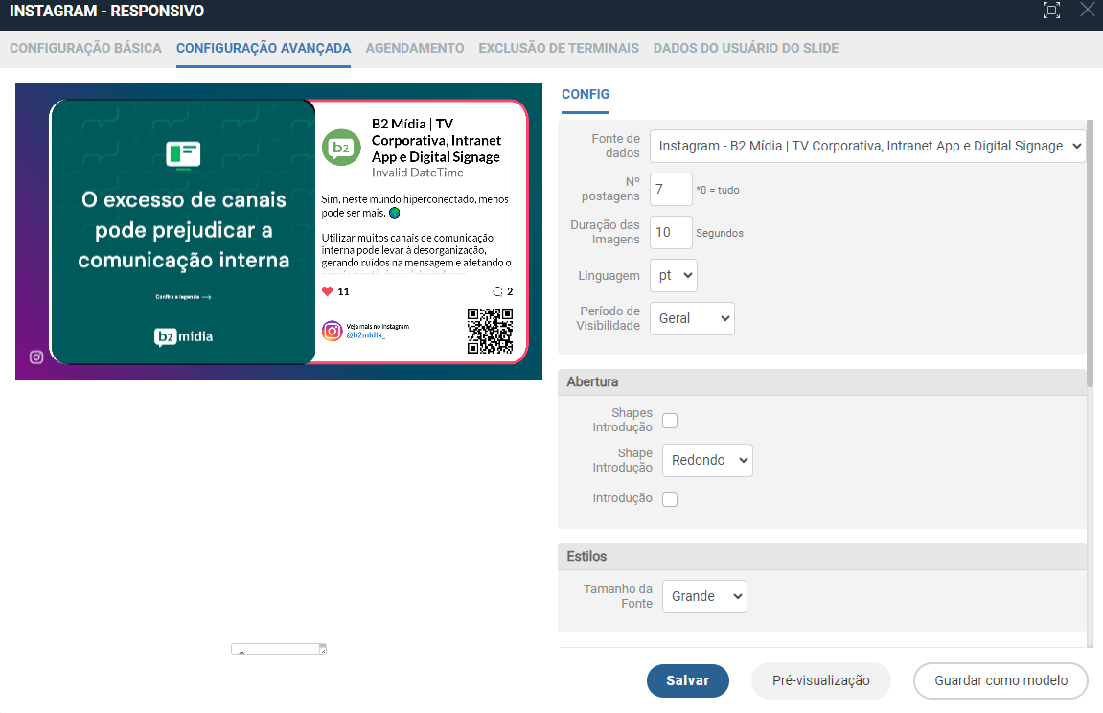
Task: Toggle fullscreen icon in title bar
Action: point(1051,11)
